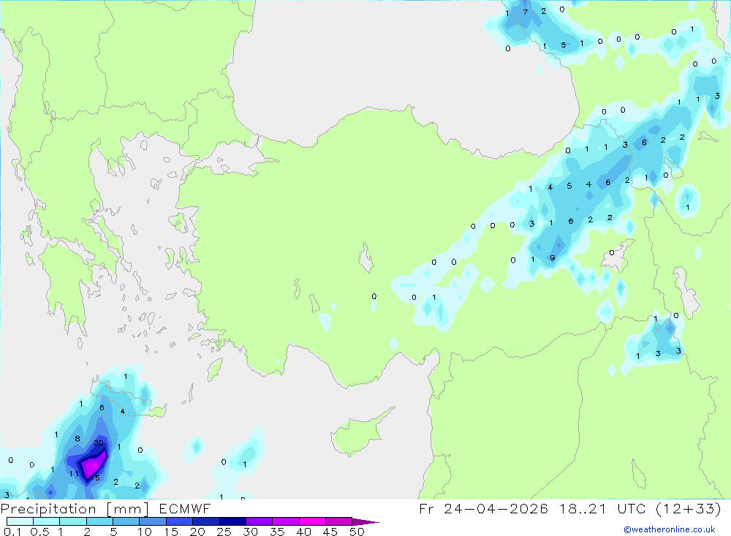Click the 0.1–0.5 mm legend color box
Image resolution: width=731 pixels, height=536 pixels.
click(x=20, y=521)
